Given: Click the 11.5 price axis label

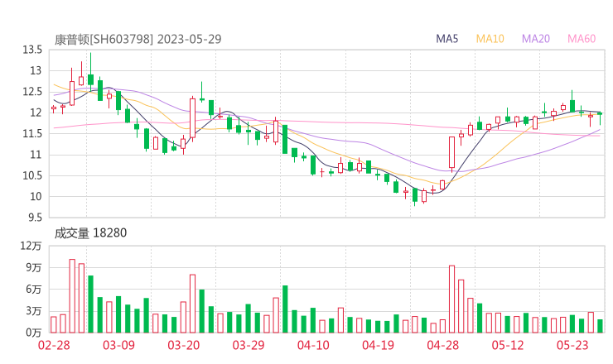Looking at the screenshot, I should point(32,133).
